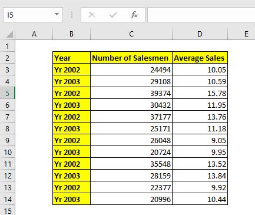Select column D header

[x=200, y=34]
